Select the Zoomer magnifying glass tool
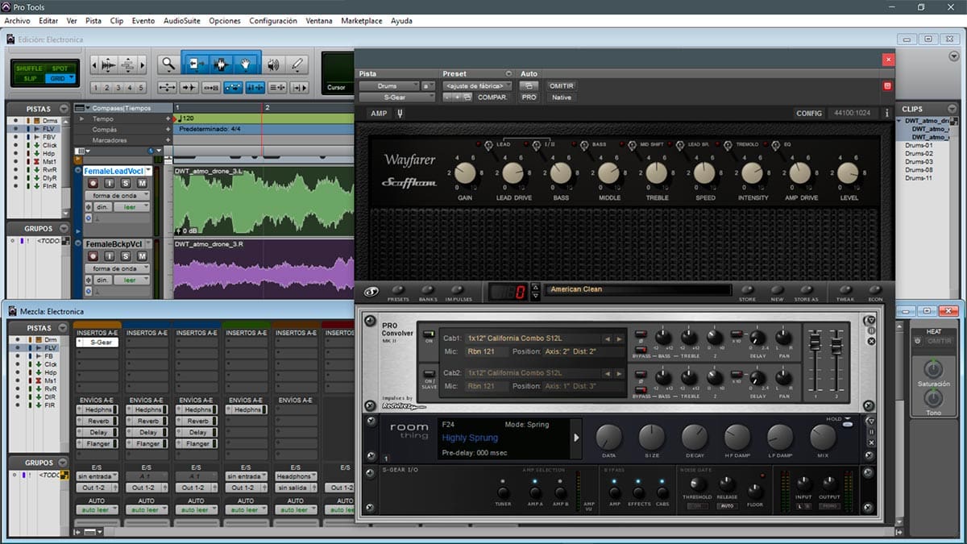 [168, 64]
